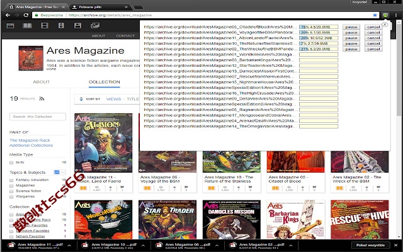Click the address bar URL
Image resolution: width=403 pixels, height=252 pixels.
(110, 15)
